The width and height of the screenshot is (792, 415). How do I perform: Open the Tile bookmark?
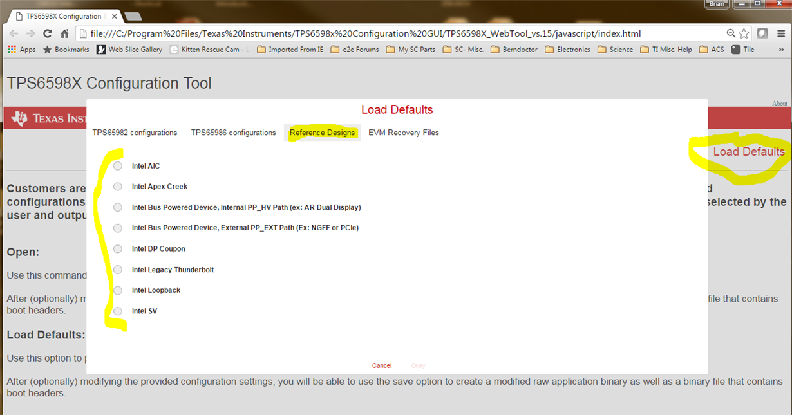tap(742, 50)
